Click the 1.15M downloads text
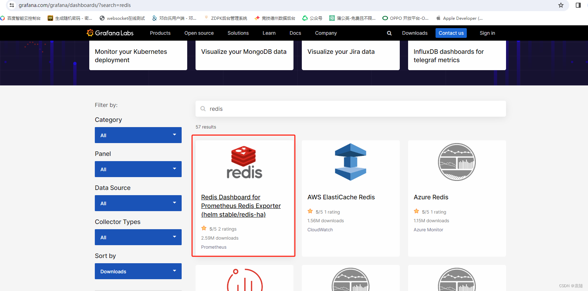Screen dimensions: 588x291 tap(431, 221)
